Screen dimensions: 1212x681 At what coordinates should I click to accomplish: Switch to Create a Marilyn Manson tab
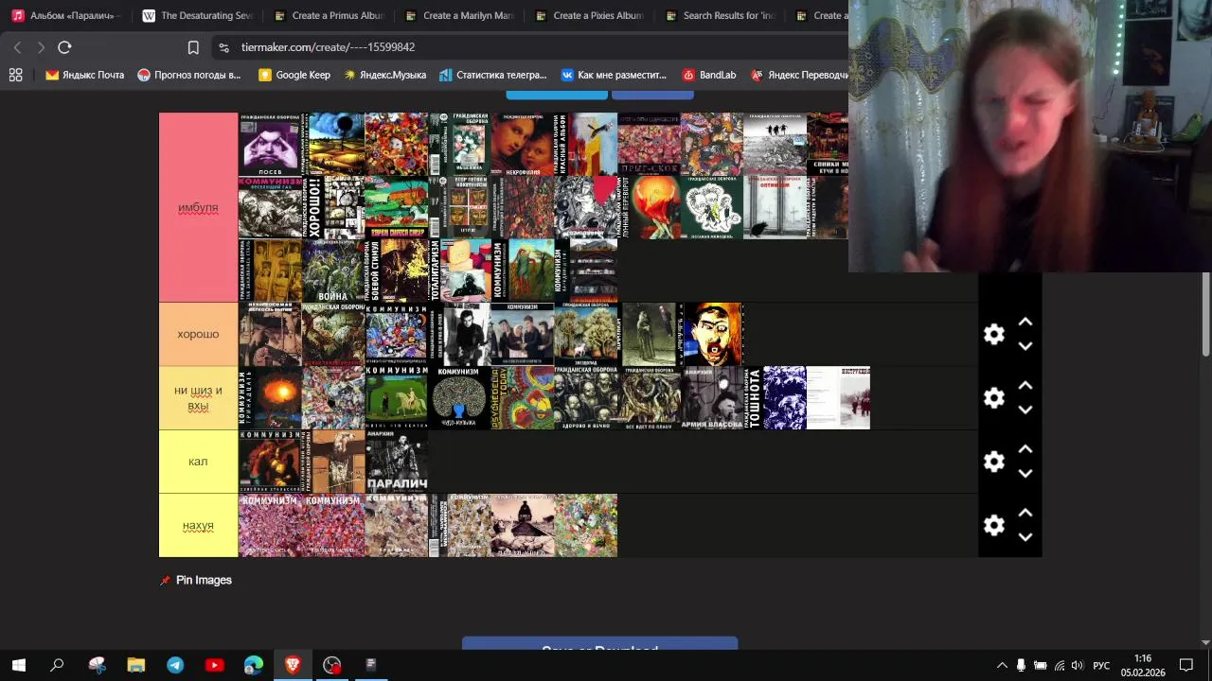459,15
